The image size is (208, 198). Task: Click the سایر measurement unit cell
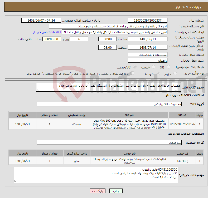tap(76, 161)
